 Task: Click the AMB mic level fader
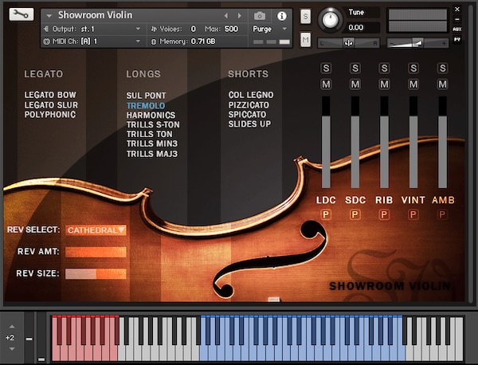coord(442,142)
